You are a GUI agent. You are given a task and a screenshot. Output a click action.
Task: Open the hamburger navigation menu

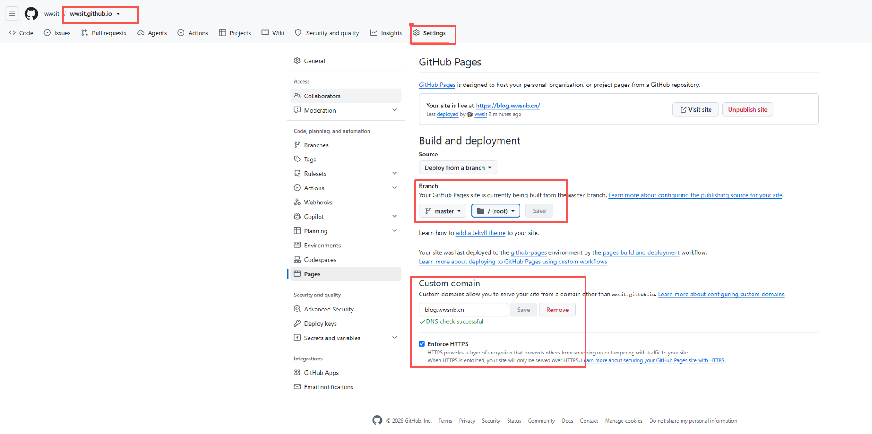12,14
